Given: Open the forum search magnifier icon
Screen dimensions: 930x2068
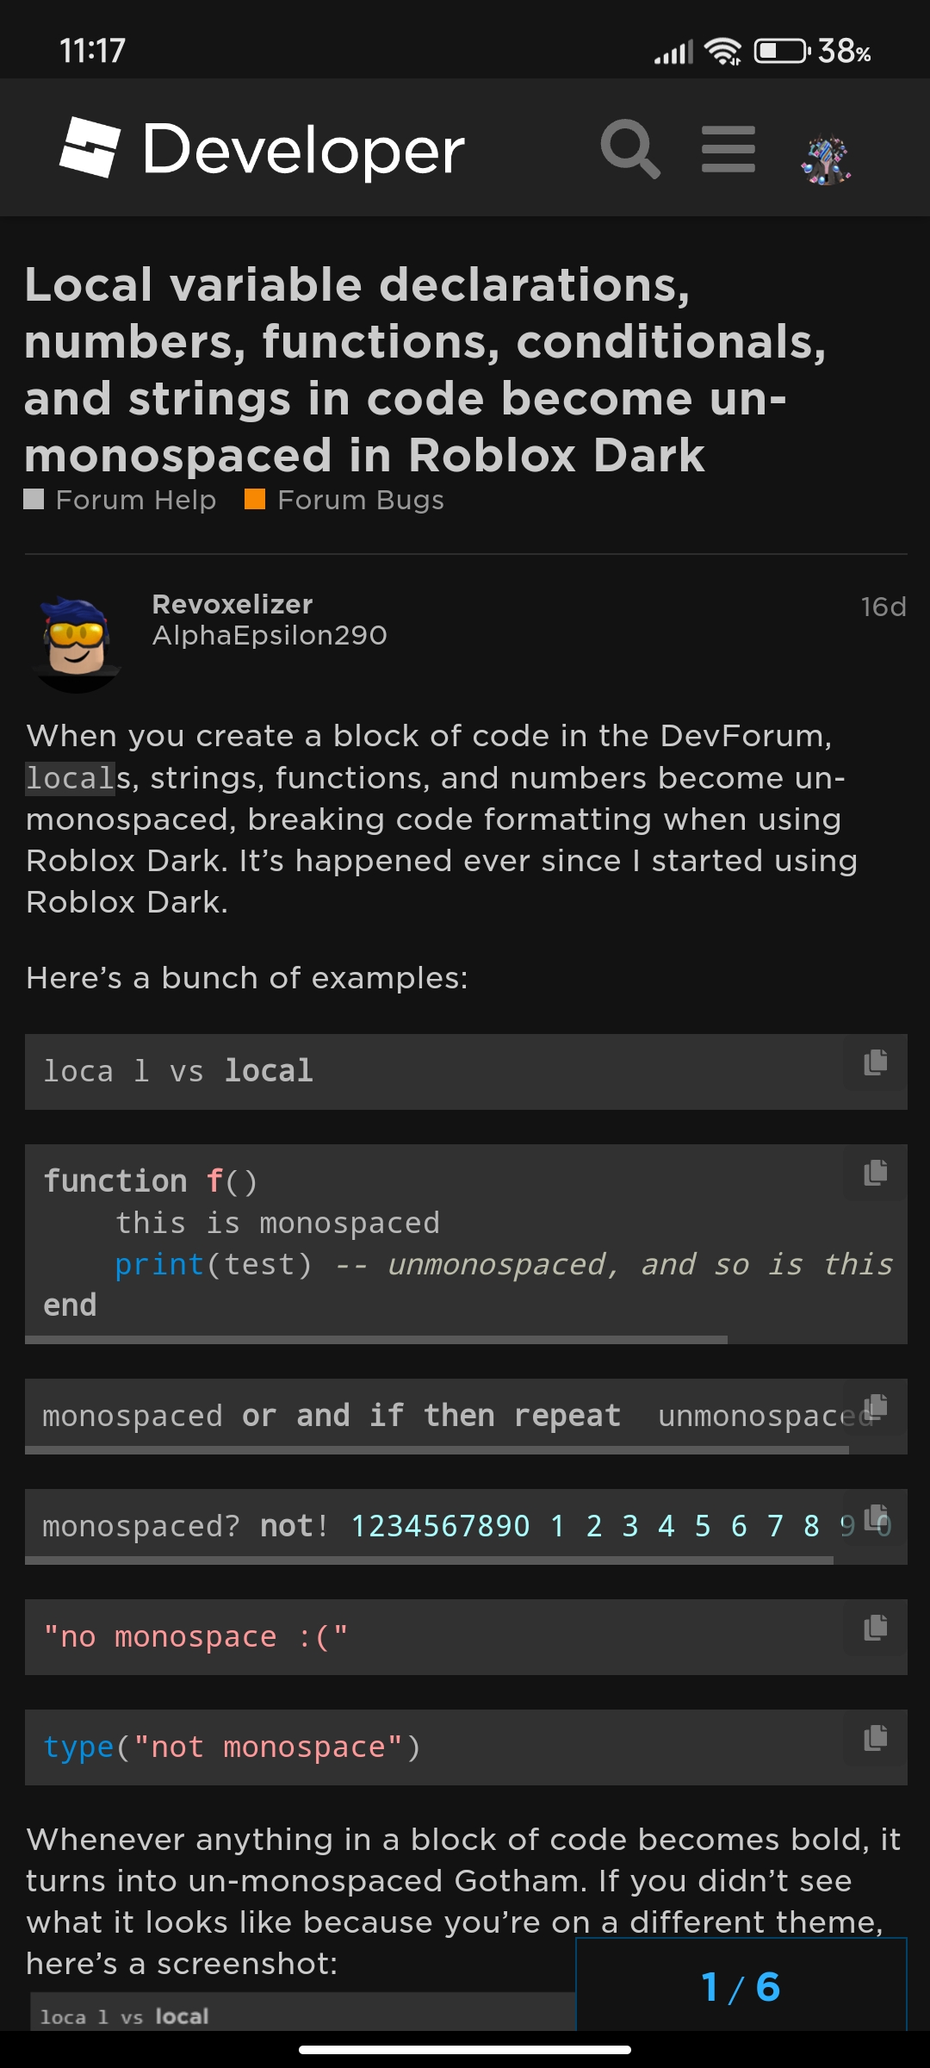Looking at the screenshot, I should click(x=630, y=149).
